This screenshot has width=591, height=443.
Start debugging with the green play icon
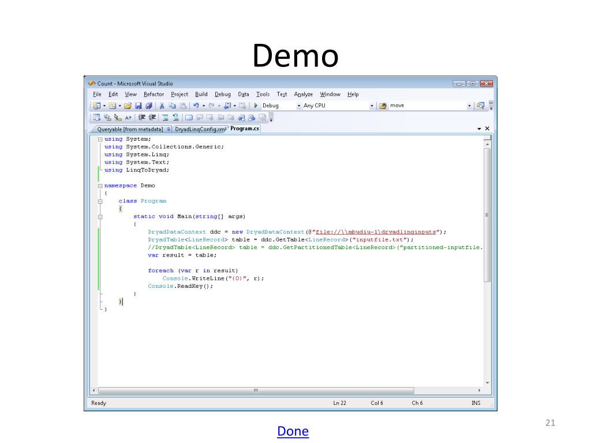point(256,106)
